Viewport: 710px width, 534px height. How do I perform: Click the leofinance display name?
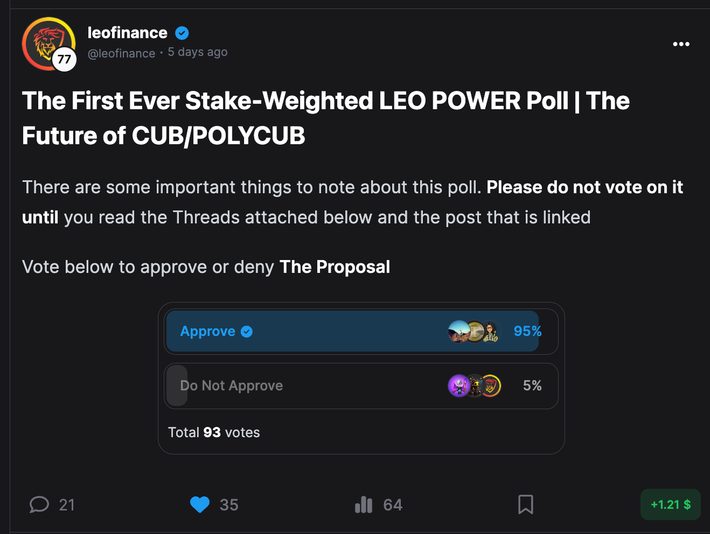128,33
